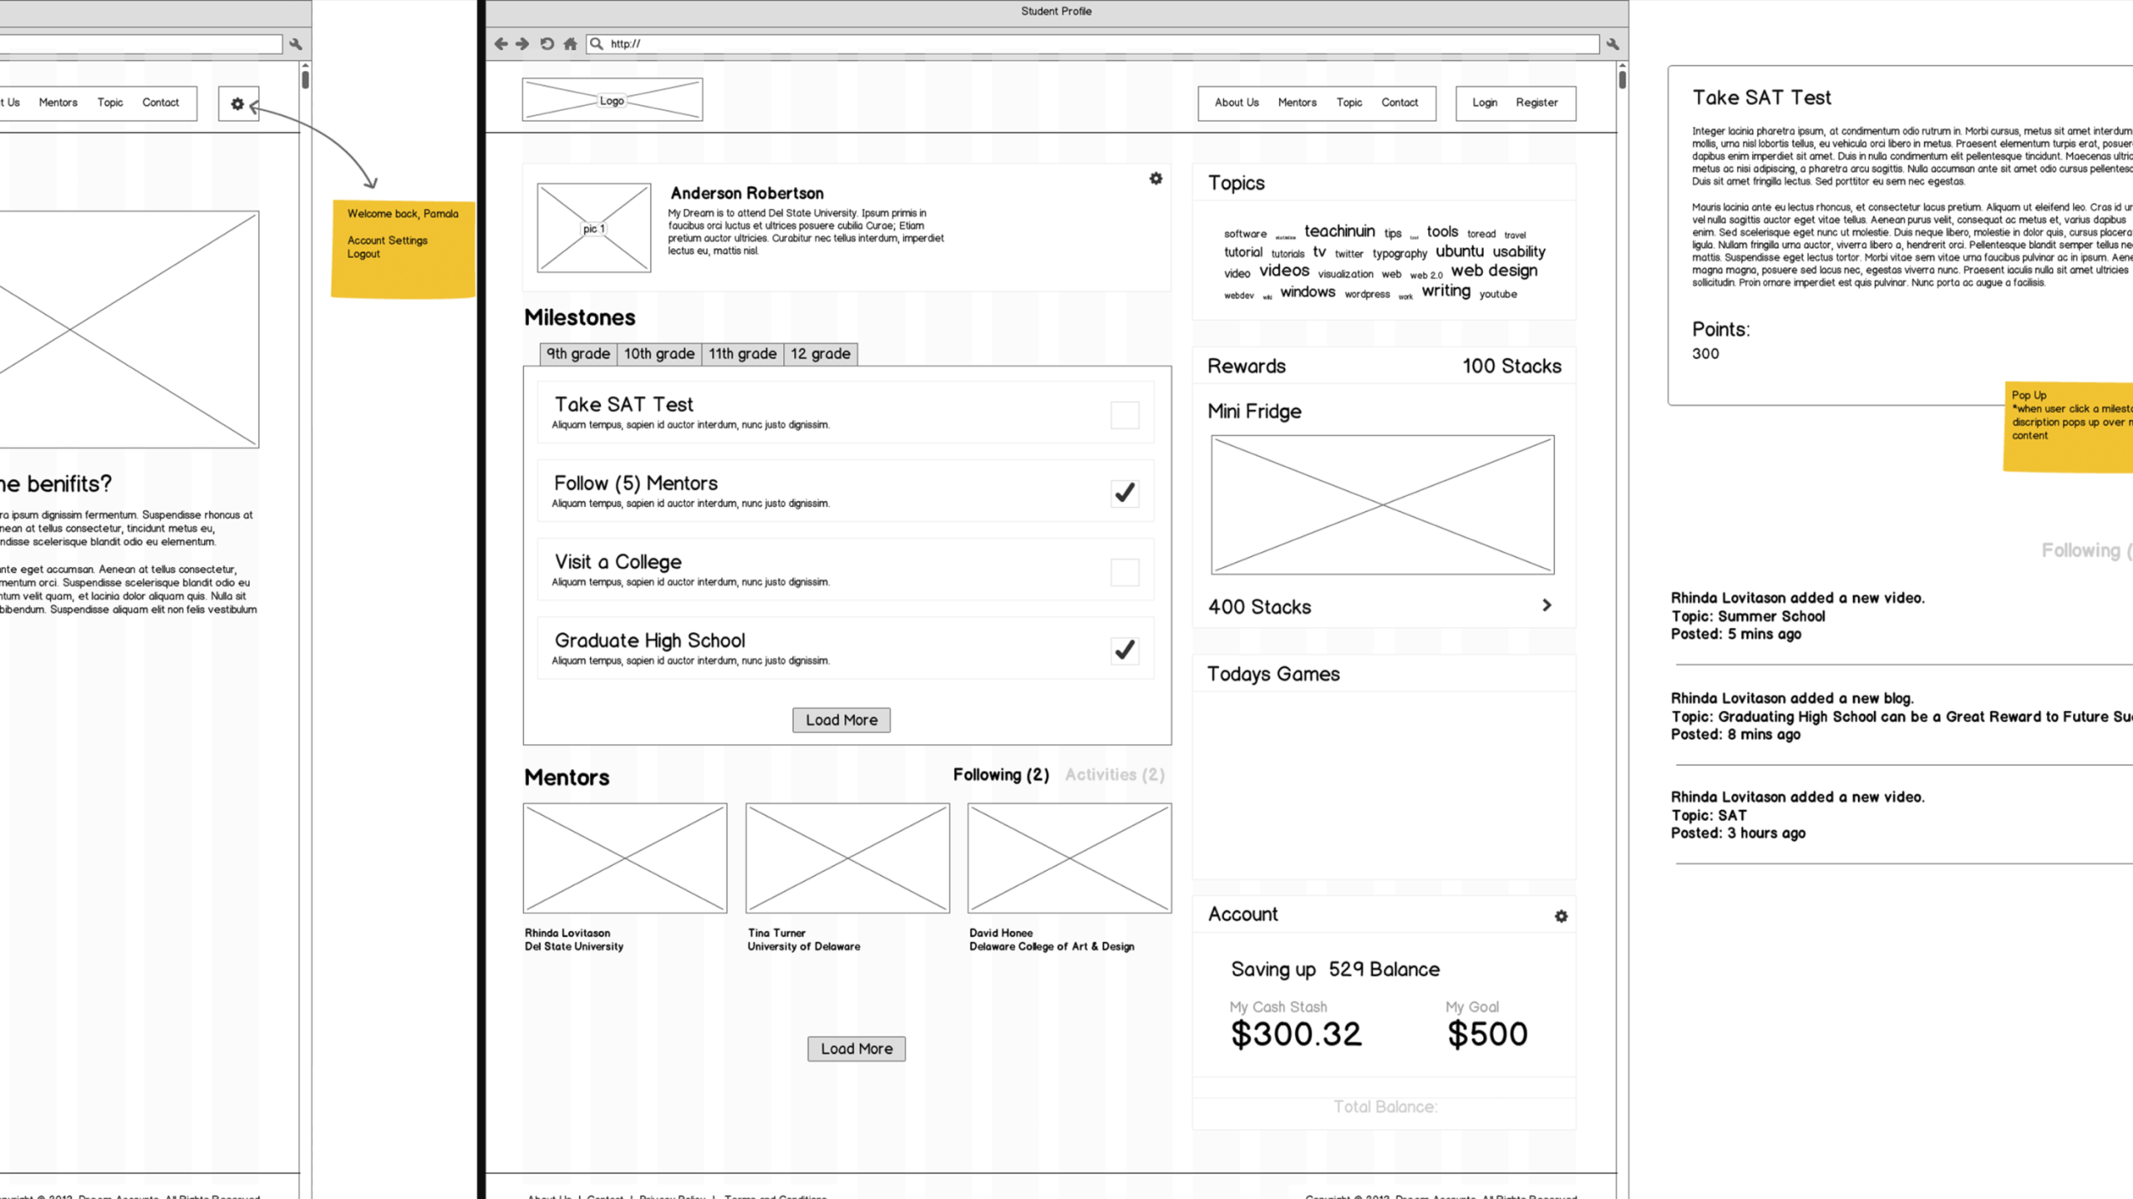Viewport: 2133px width, 1199px height.
Task: Open profile card gear settings icon
Action: pos(1156,178)
